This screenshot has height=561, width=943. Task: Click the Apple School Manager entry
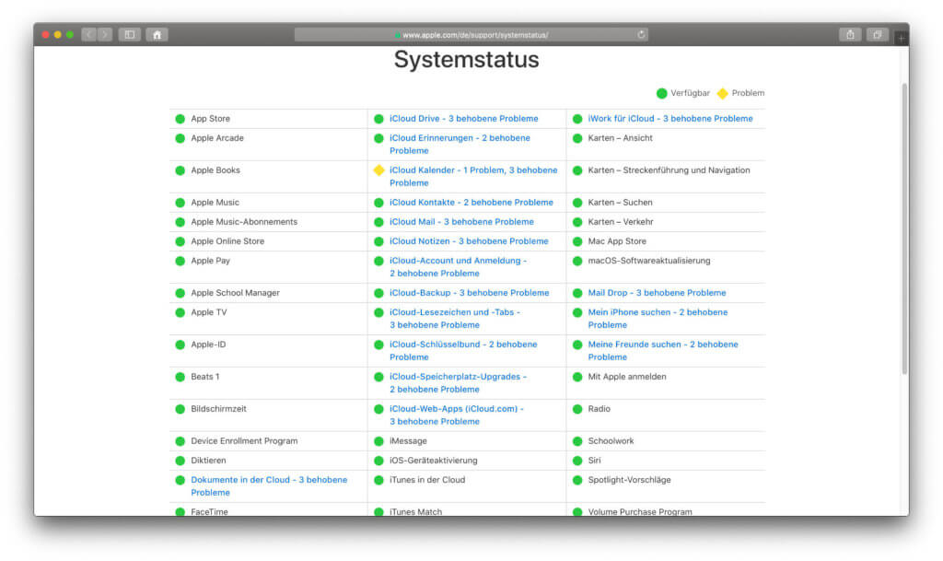[x=235, y=292]
